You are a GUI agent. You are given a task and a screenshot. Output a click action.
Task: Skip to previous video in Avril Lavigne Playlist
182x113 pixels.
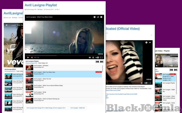click(x=97, y=62)
